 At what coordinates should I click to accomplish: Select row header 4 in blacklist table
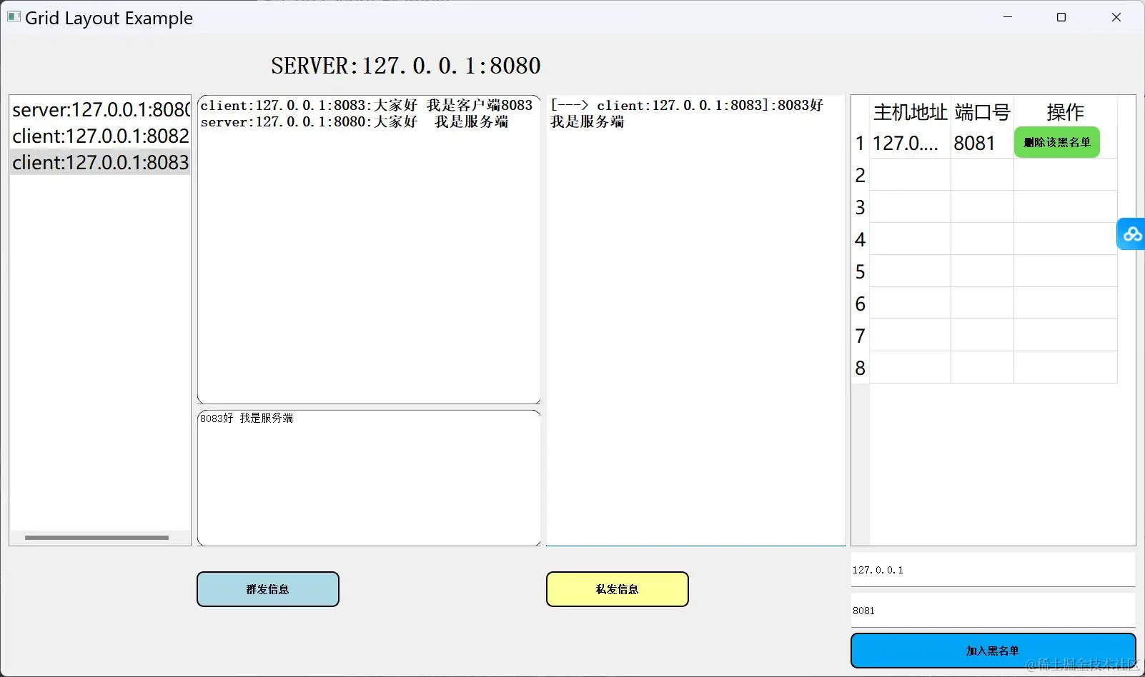coord(861,239)
